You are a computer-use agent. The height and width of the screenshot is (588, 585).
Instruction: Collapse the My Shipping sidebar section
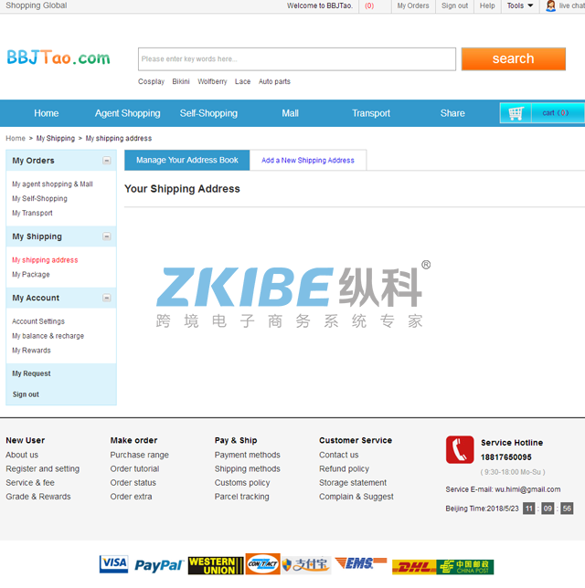107,236
